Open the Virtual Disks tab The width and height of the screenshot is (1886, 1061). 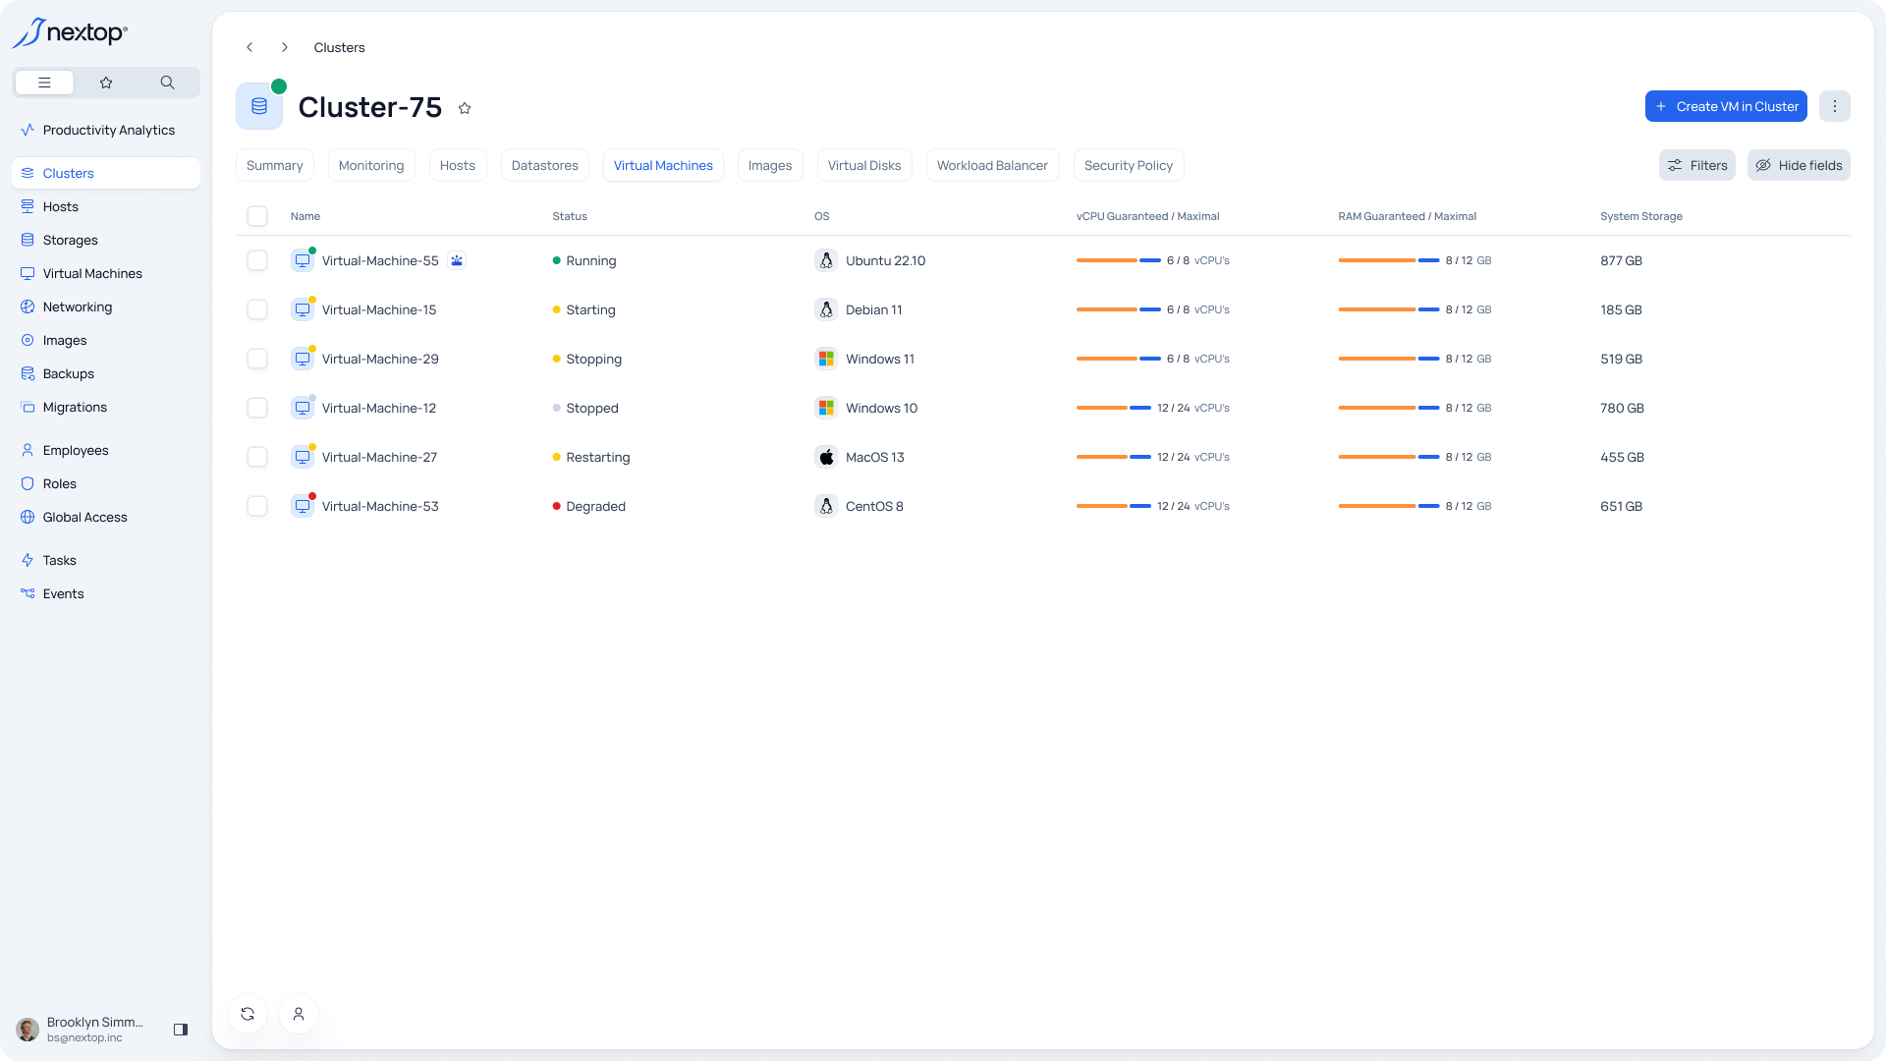pos(864,165)
